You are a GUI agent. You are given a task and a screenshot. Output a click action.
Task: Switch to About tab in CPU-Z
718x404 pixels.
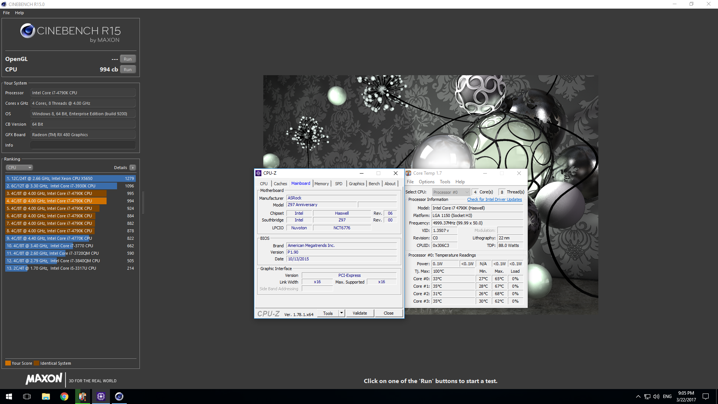click(x=390, y=184)
